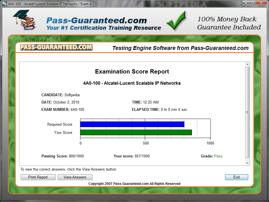Screen dimensions: 269x202
Task: Click the Examination Score Report heading
Action: pyautogui.click(x=132, y=72)
